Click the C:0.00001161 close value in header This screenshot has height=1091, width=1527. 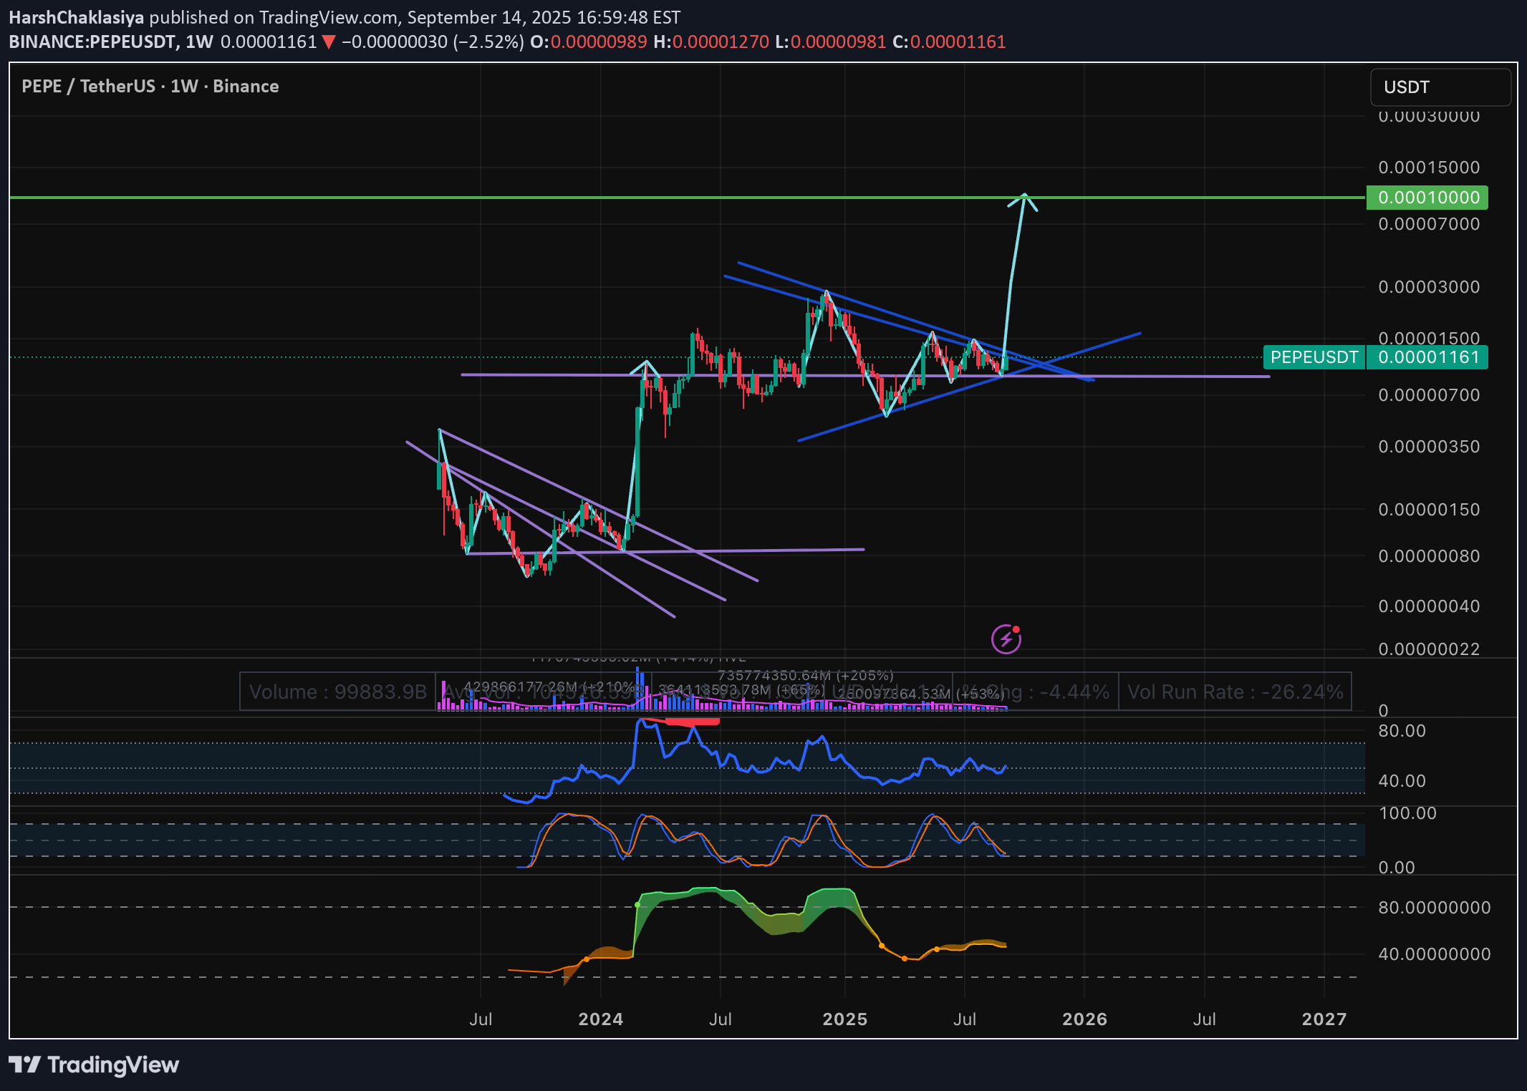949,42
